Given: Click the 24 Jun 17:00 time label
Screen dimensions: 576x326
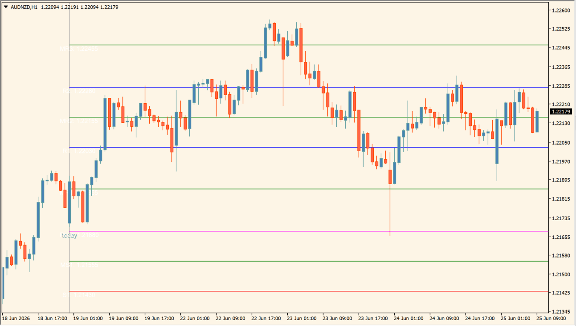Looking at the screenshot, I should [x=480, y=318].
